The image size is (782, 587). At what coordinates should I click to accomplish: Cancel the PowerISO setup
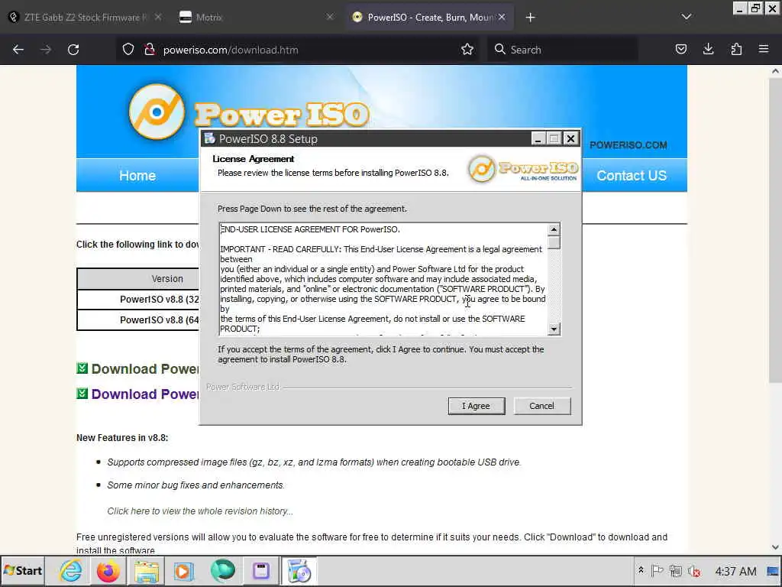pos(541,406)
